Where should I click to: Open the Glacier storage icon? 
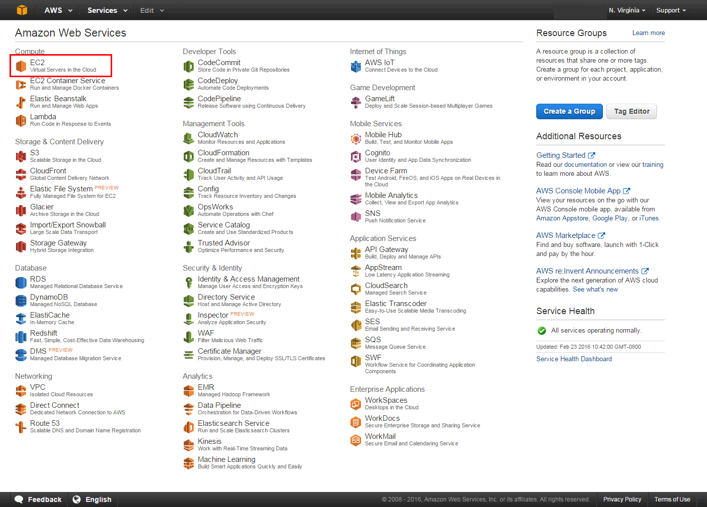[21, 210]
